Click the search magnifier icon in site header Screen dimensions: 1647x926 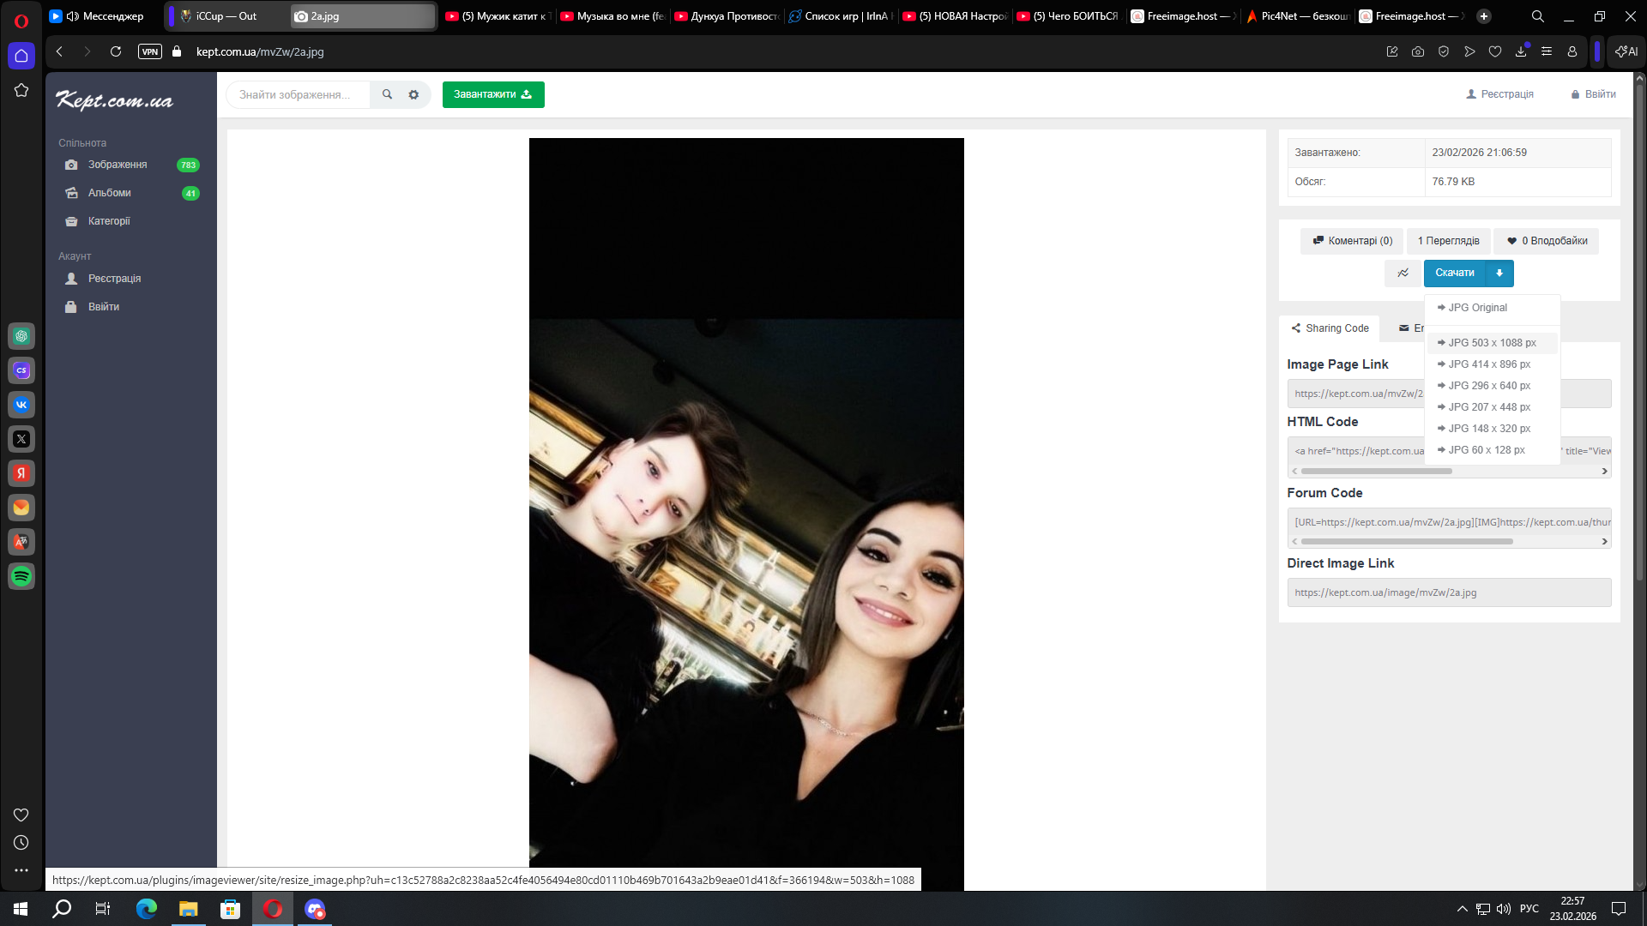click(x=387, y=94)
